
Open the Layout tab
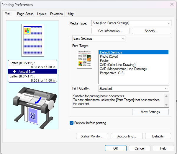[x=42, y=14]
